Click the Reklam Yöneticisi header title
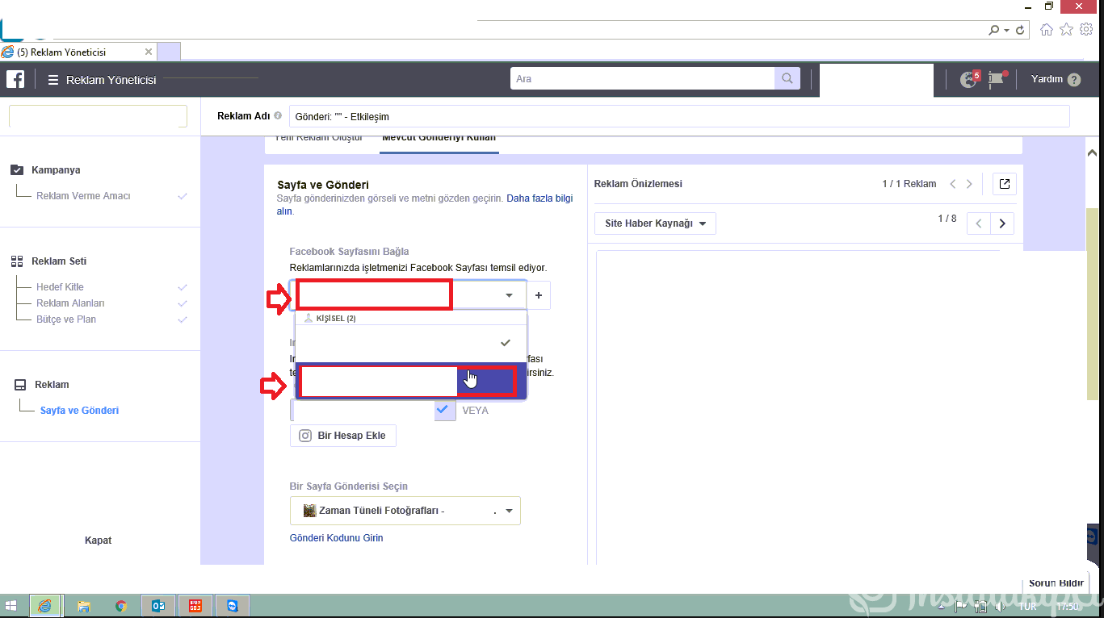 [111, 80]
